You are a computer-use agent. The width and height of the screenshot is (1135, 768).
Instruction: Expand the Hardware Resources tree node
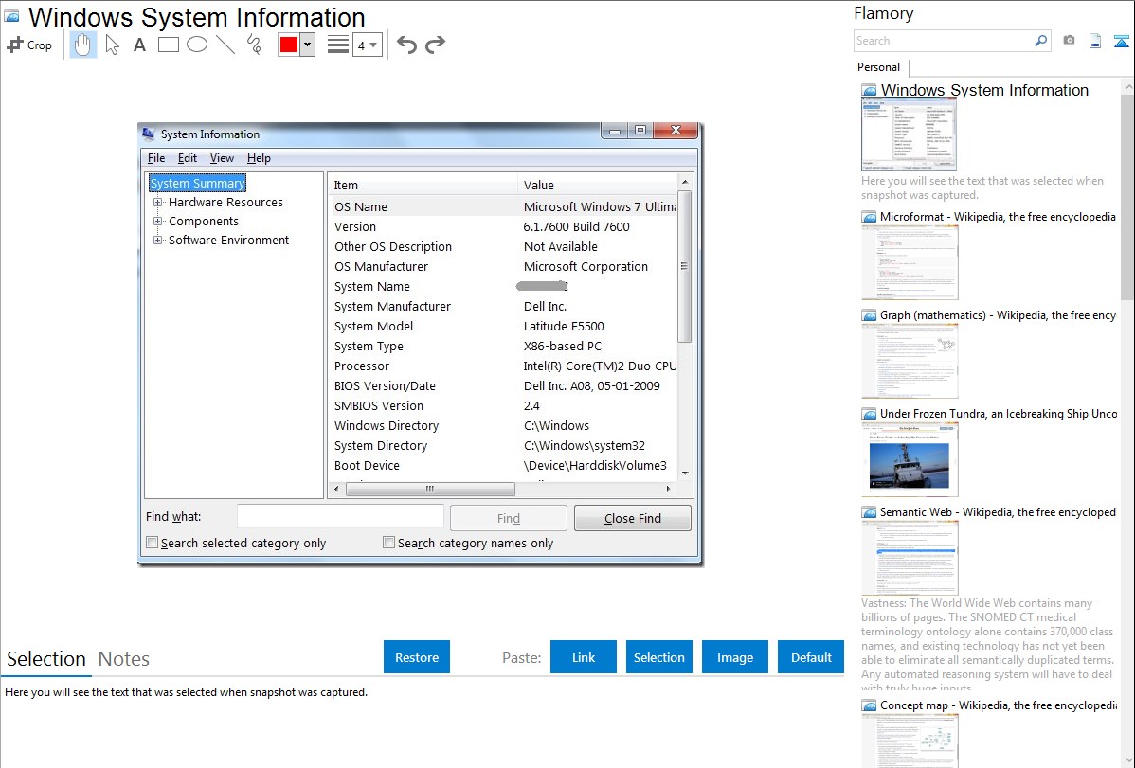(158, 203)
